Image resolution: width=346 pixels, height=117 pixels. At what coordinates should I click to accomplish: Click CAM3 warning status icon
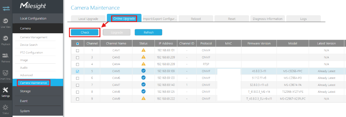tap(143, 57)
